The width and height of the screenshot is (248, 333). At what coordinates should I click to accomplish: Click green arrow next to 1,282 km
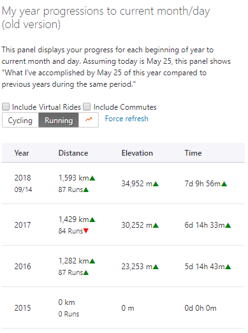coord(92,261)
